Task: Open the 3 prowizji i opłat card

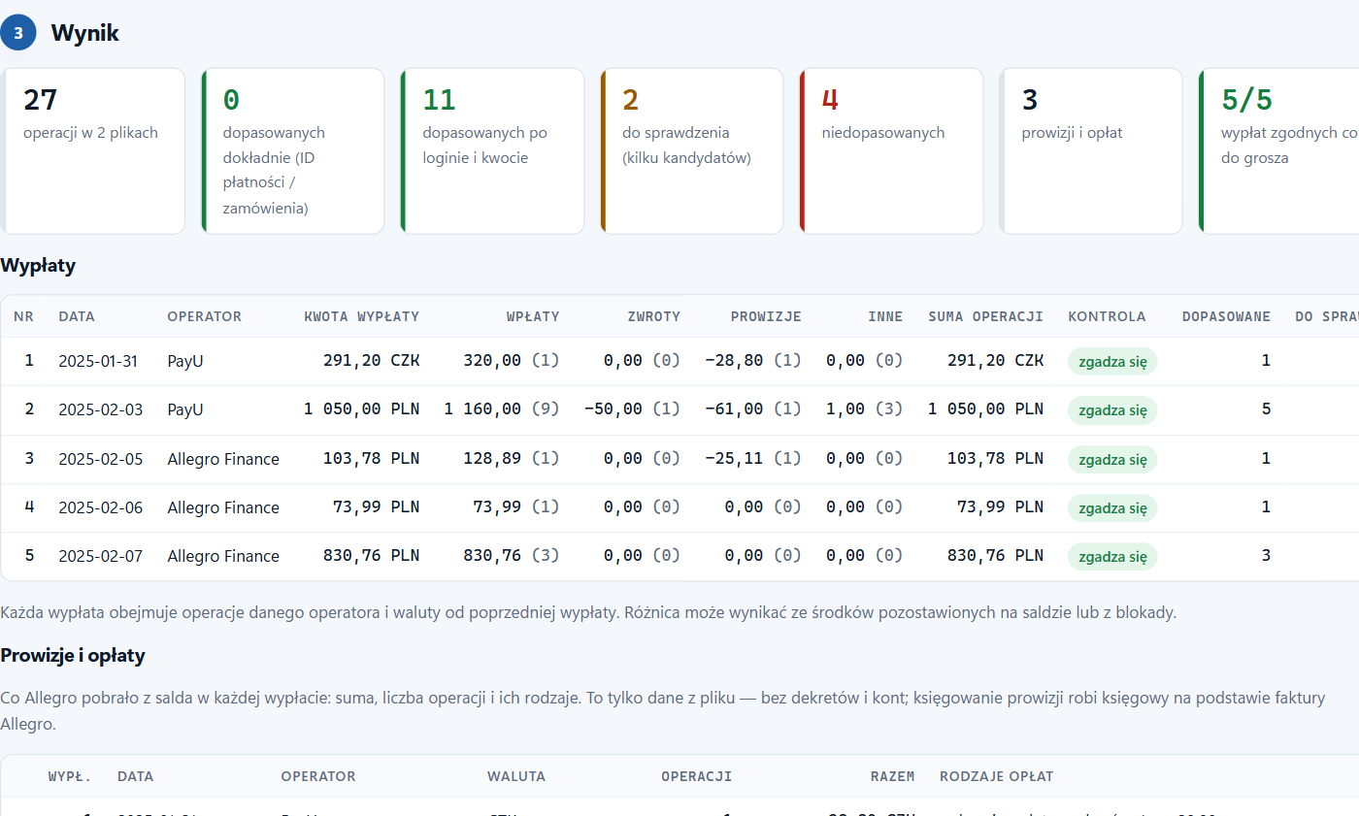Action: pos(1091,151)
